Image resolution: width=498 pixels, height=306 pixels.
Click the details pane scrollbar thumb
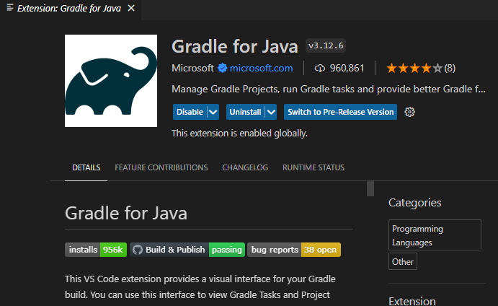coord(370,188)
